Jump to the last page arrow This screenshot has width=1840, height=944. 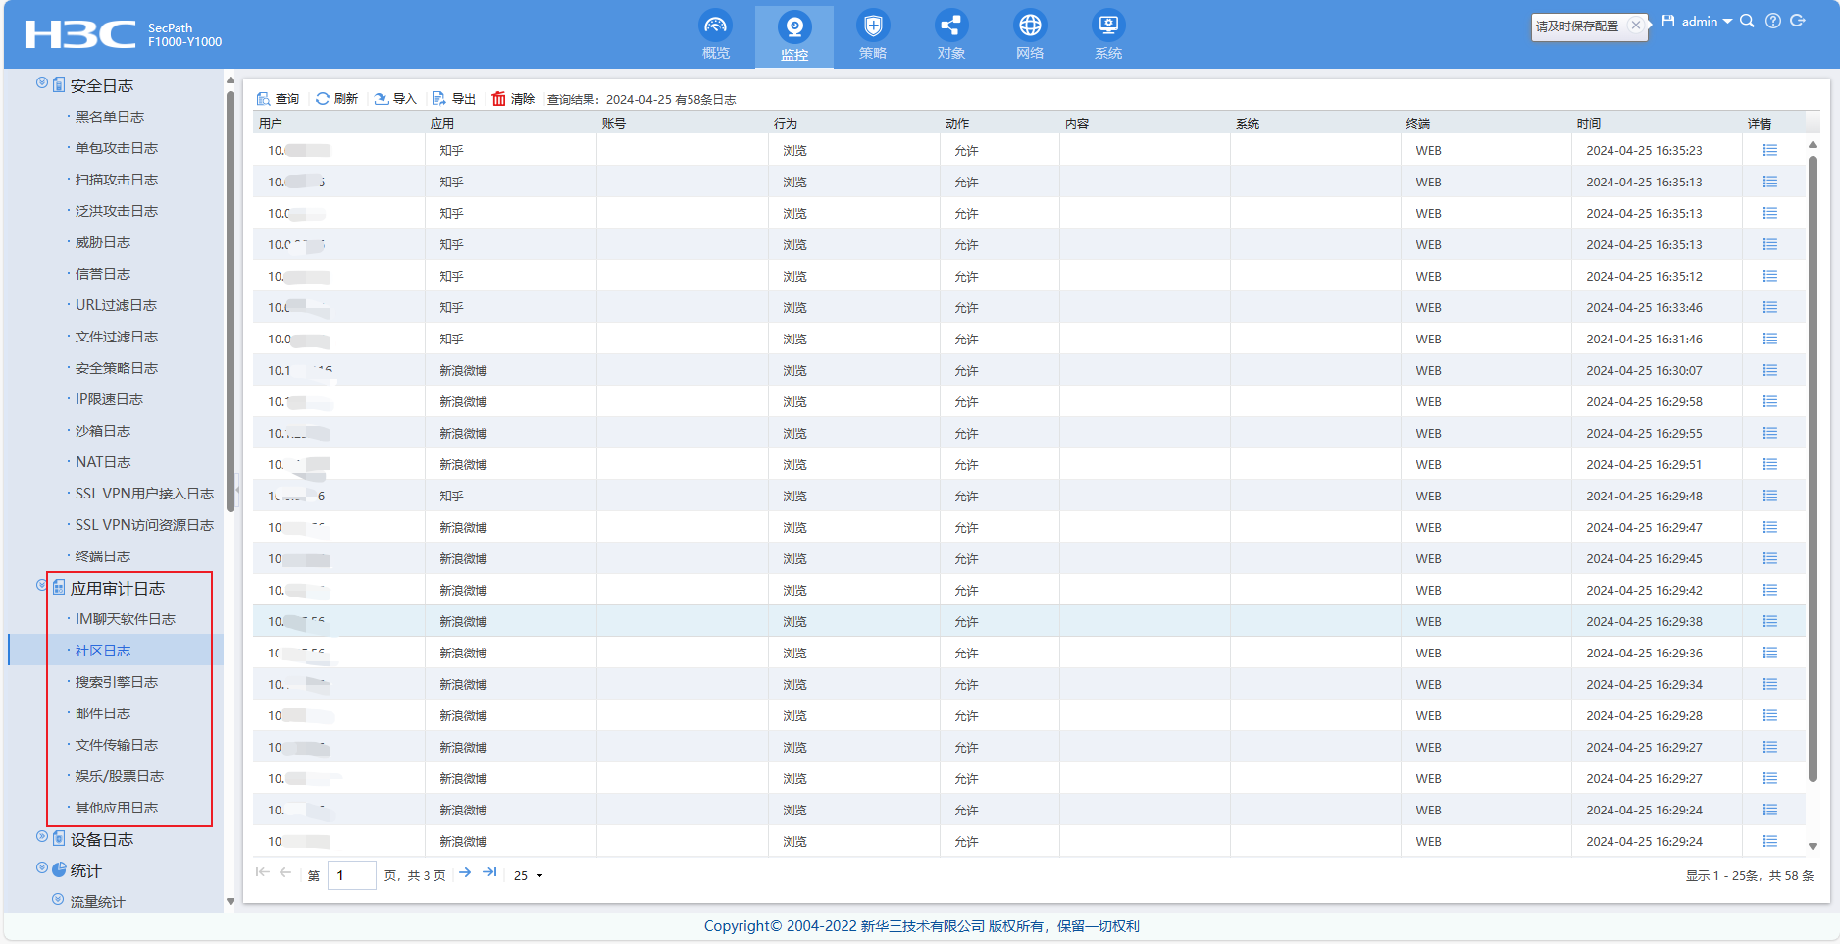[x=489, y=872]
